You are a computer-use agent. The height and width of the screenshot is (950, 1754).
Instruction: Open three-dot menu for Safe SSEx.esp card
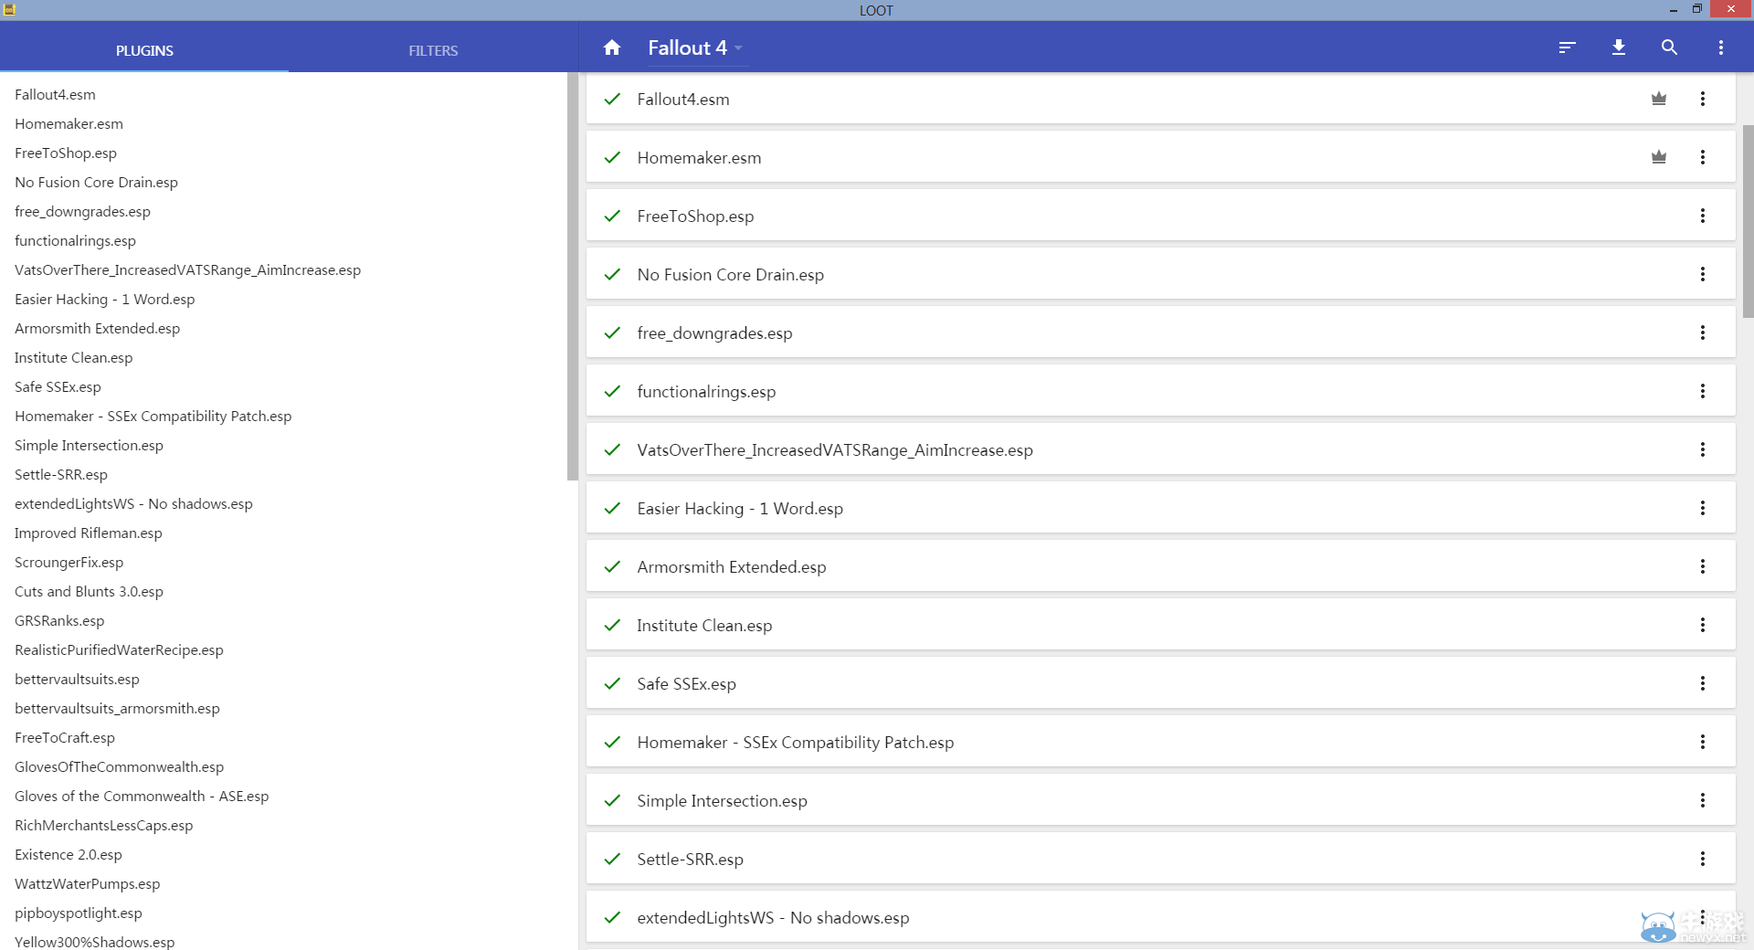(1703, 683)
